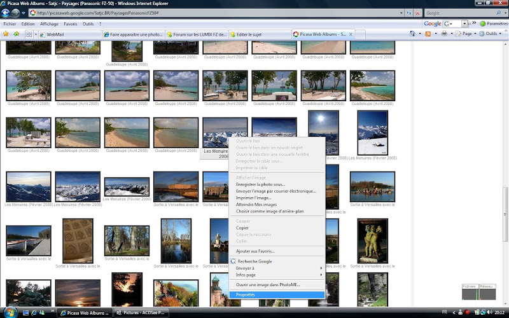Show hidden tray icons arrow
The width and height of the screenshot is (509, 318).
point(454,312)
